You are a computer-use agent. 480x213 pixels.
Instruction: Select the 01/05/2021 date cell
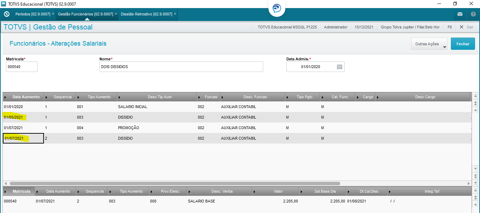pyautogui.click(x=24, y=117)
